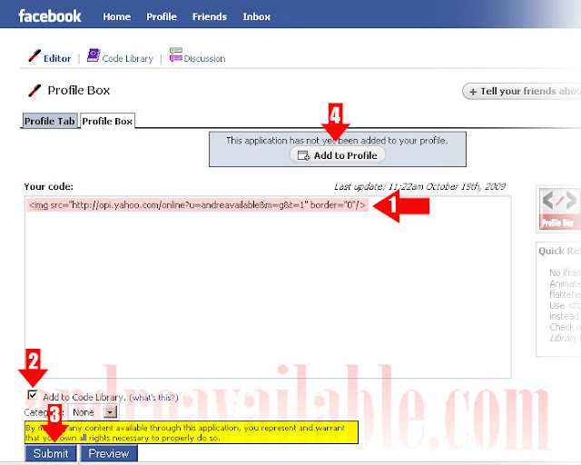Viewport: 581px width, 465px height.
Task: Open the Friends page
Action: click(210, 16)
